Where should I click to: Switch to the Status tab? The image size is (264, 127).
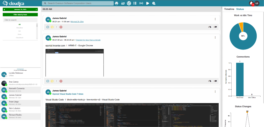point(240,9)
